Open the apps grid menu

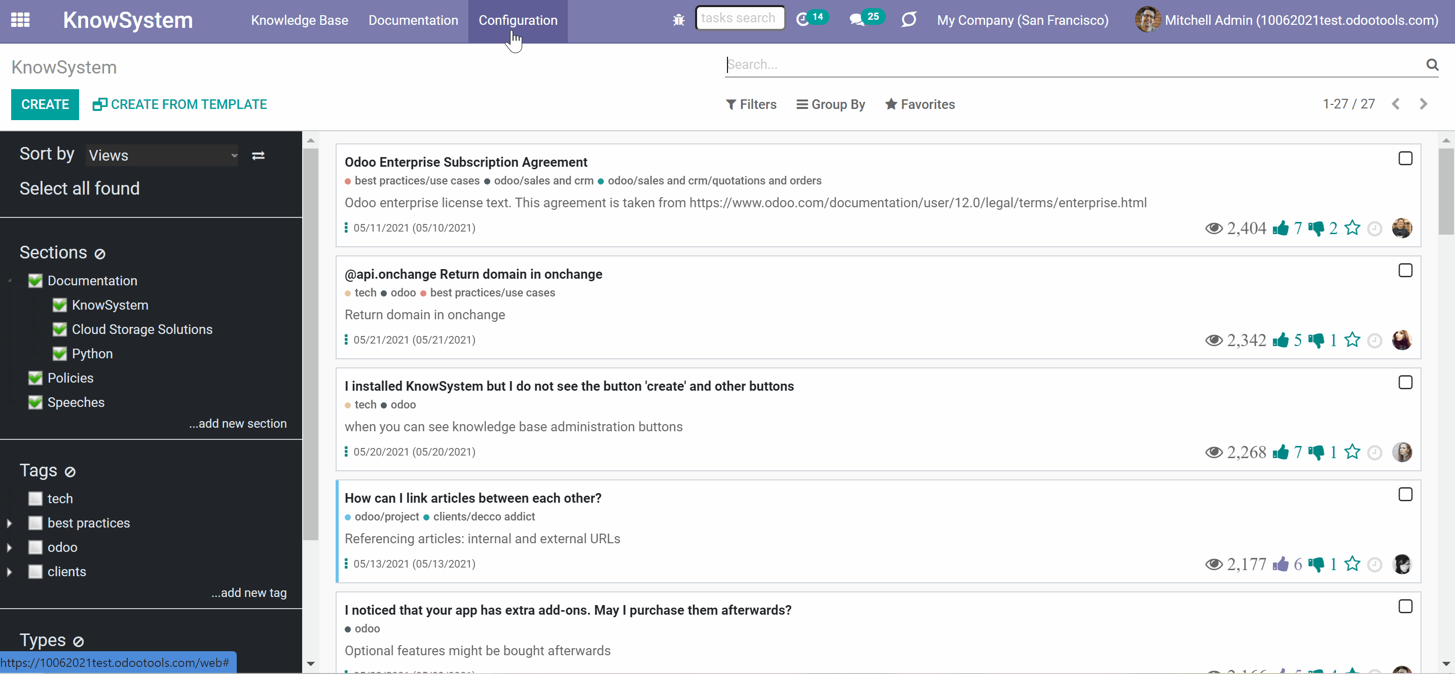[20, 20]
